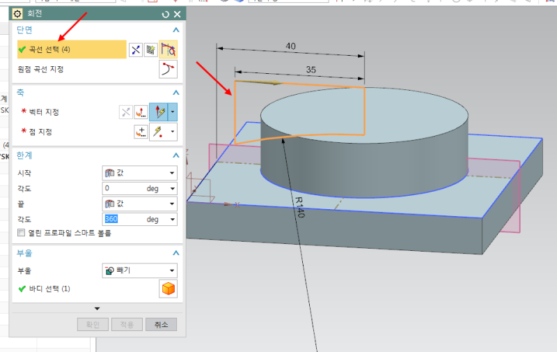Click the end angle 360 input field
The image size is (557, 352).
point(123,219)
